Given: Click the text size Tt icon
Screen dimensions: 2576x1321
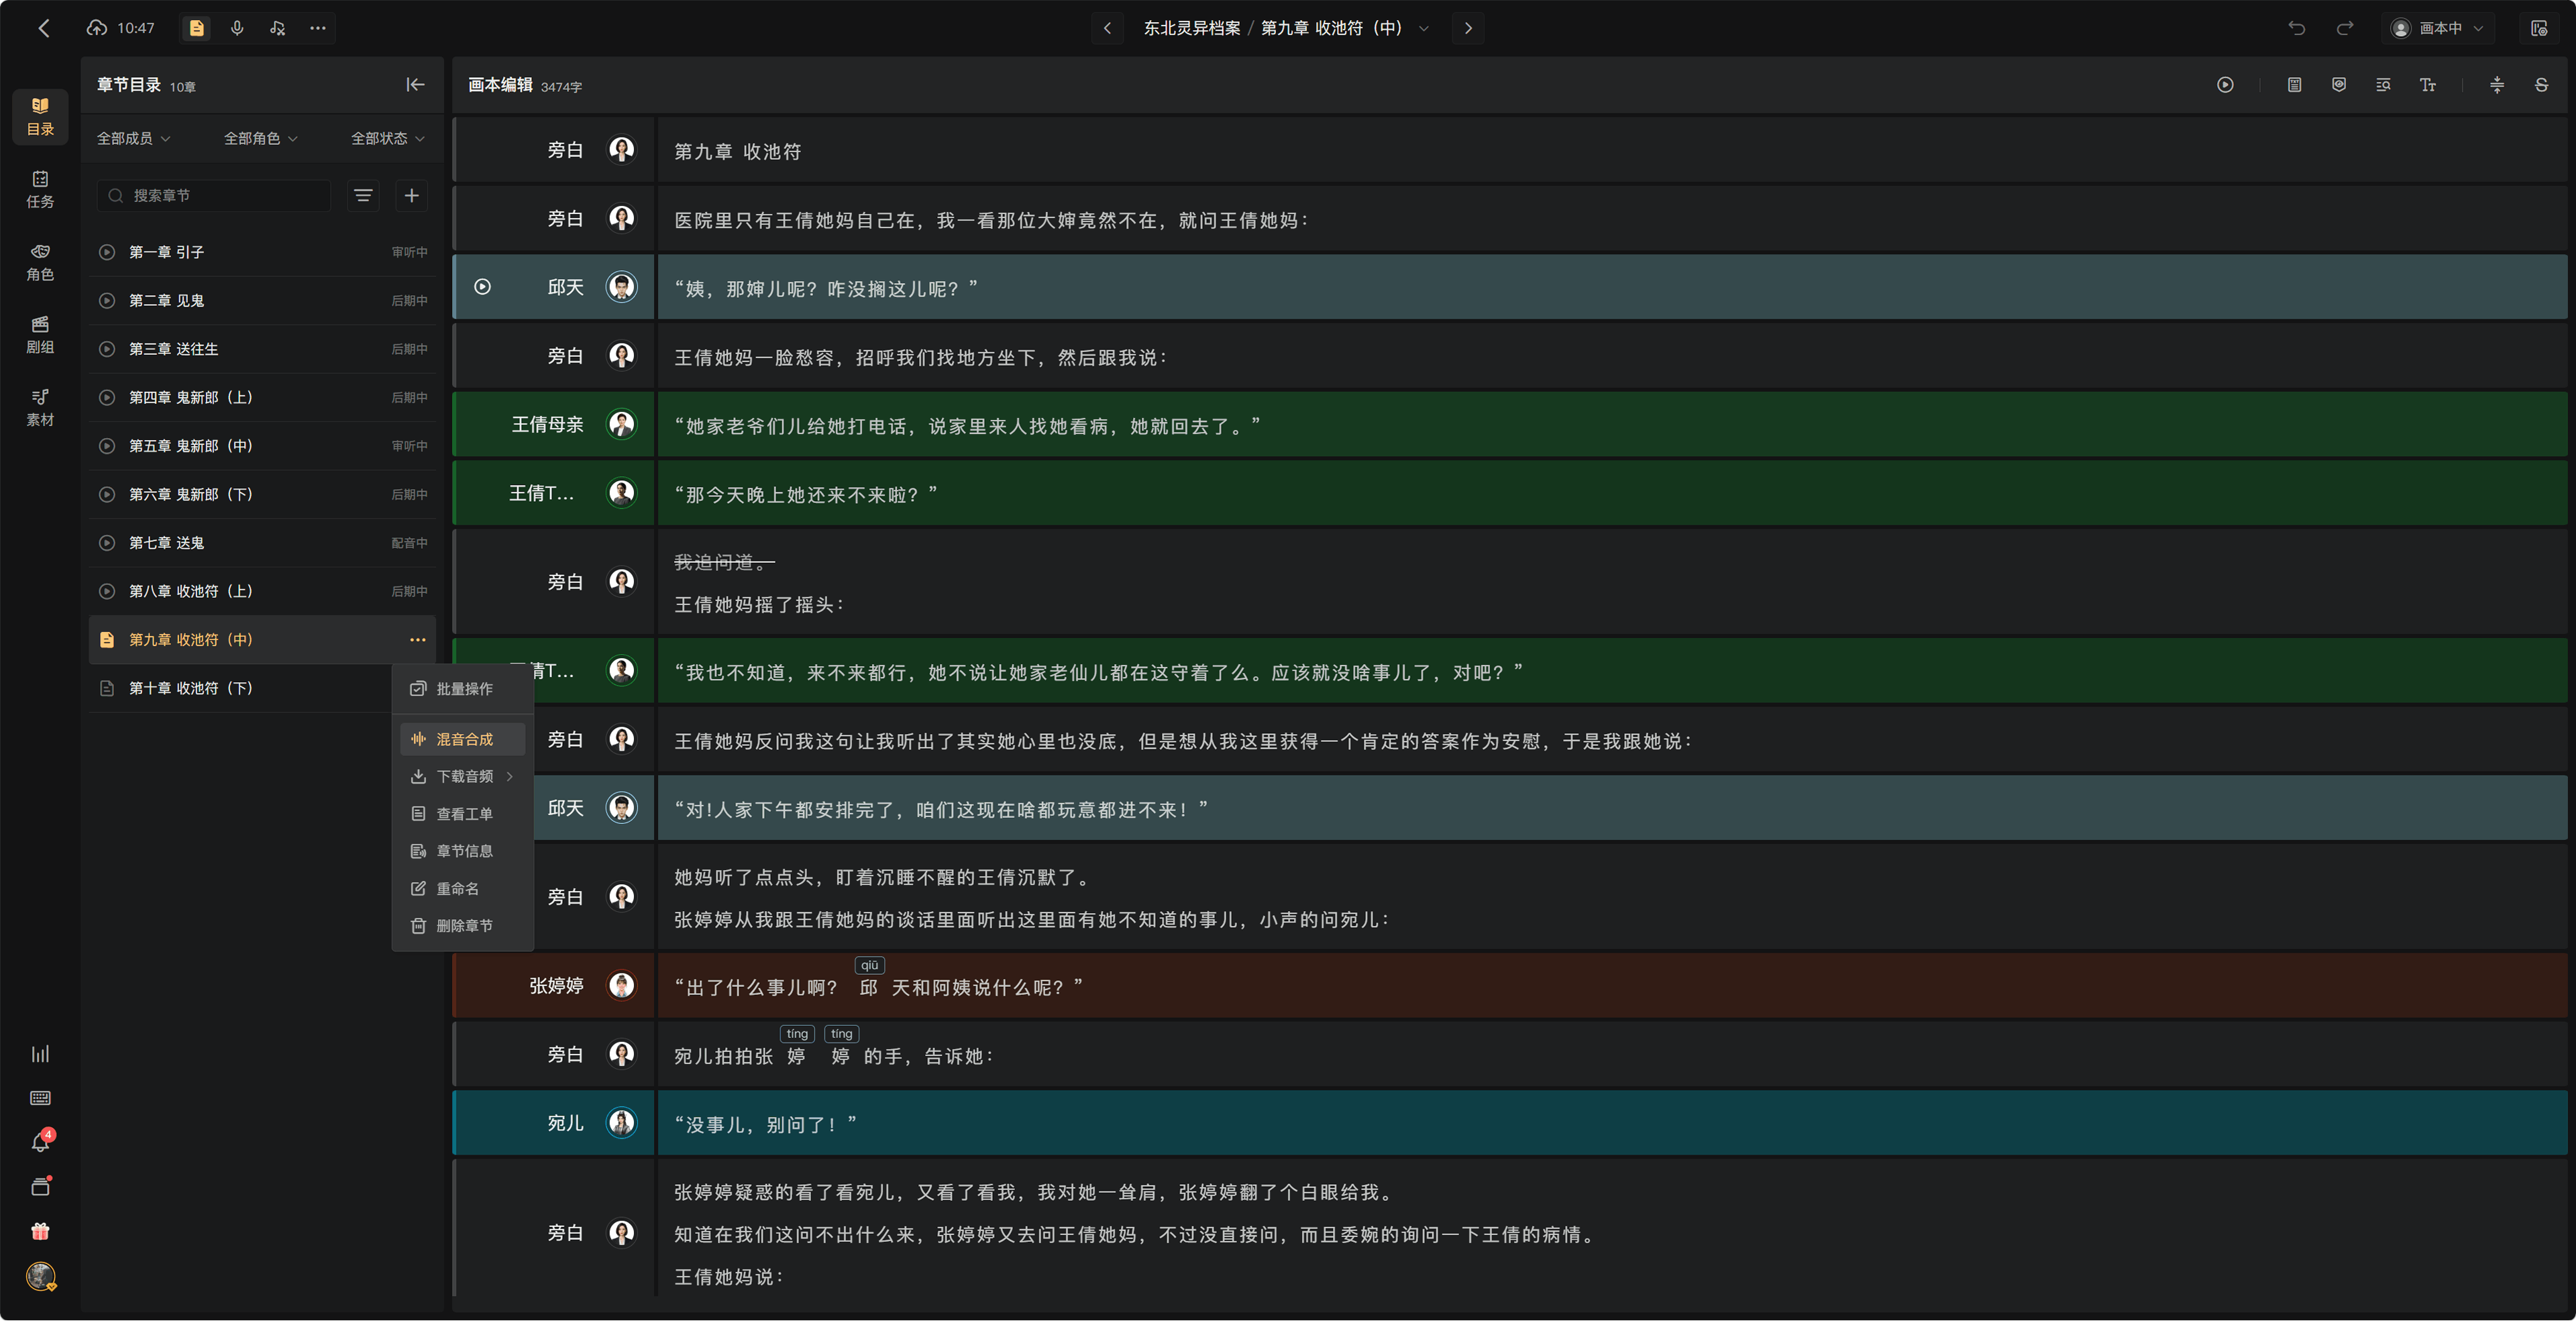Looking at the screenshot, I should click(2427, 85).
